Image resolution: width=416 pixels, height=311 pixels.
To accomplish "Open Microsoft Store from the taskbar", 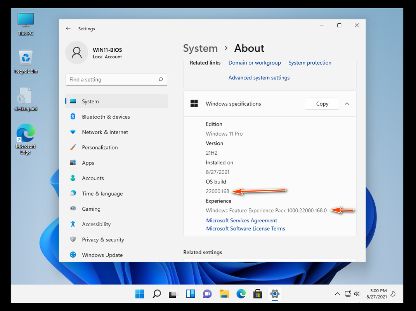I will pyautogui.click(x=258, y=294).
